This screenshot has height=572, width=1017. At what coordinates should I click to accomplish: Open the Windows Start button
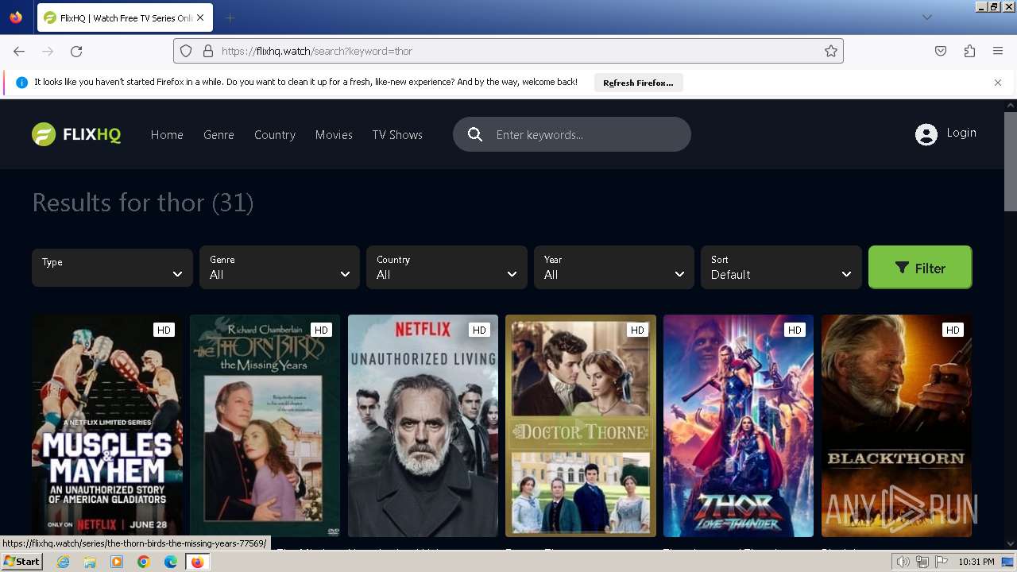tap(22, 562)
